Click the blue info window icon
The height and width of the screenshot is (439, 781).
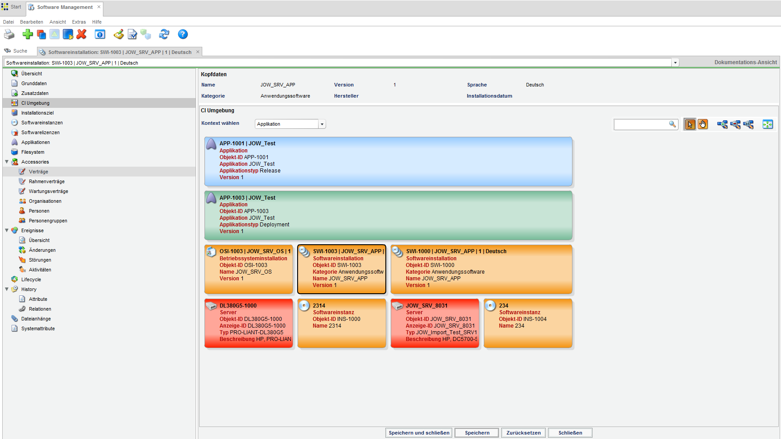(x=100, y=34)
